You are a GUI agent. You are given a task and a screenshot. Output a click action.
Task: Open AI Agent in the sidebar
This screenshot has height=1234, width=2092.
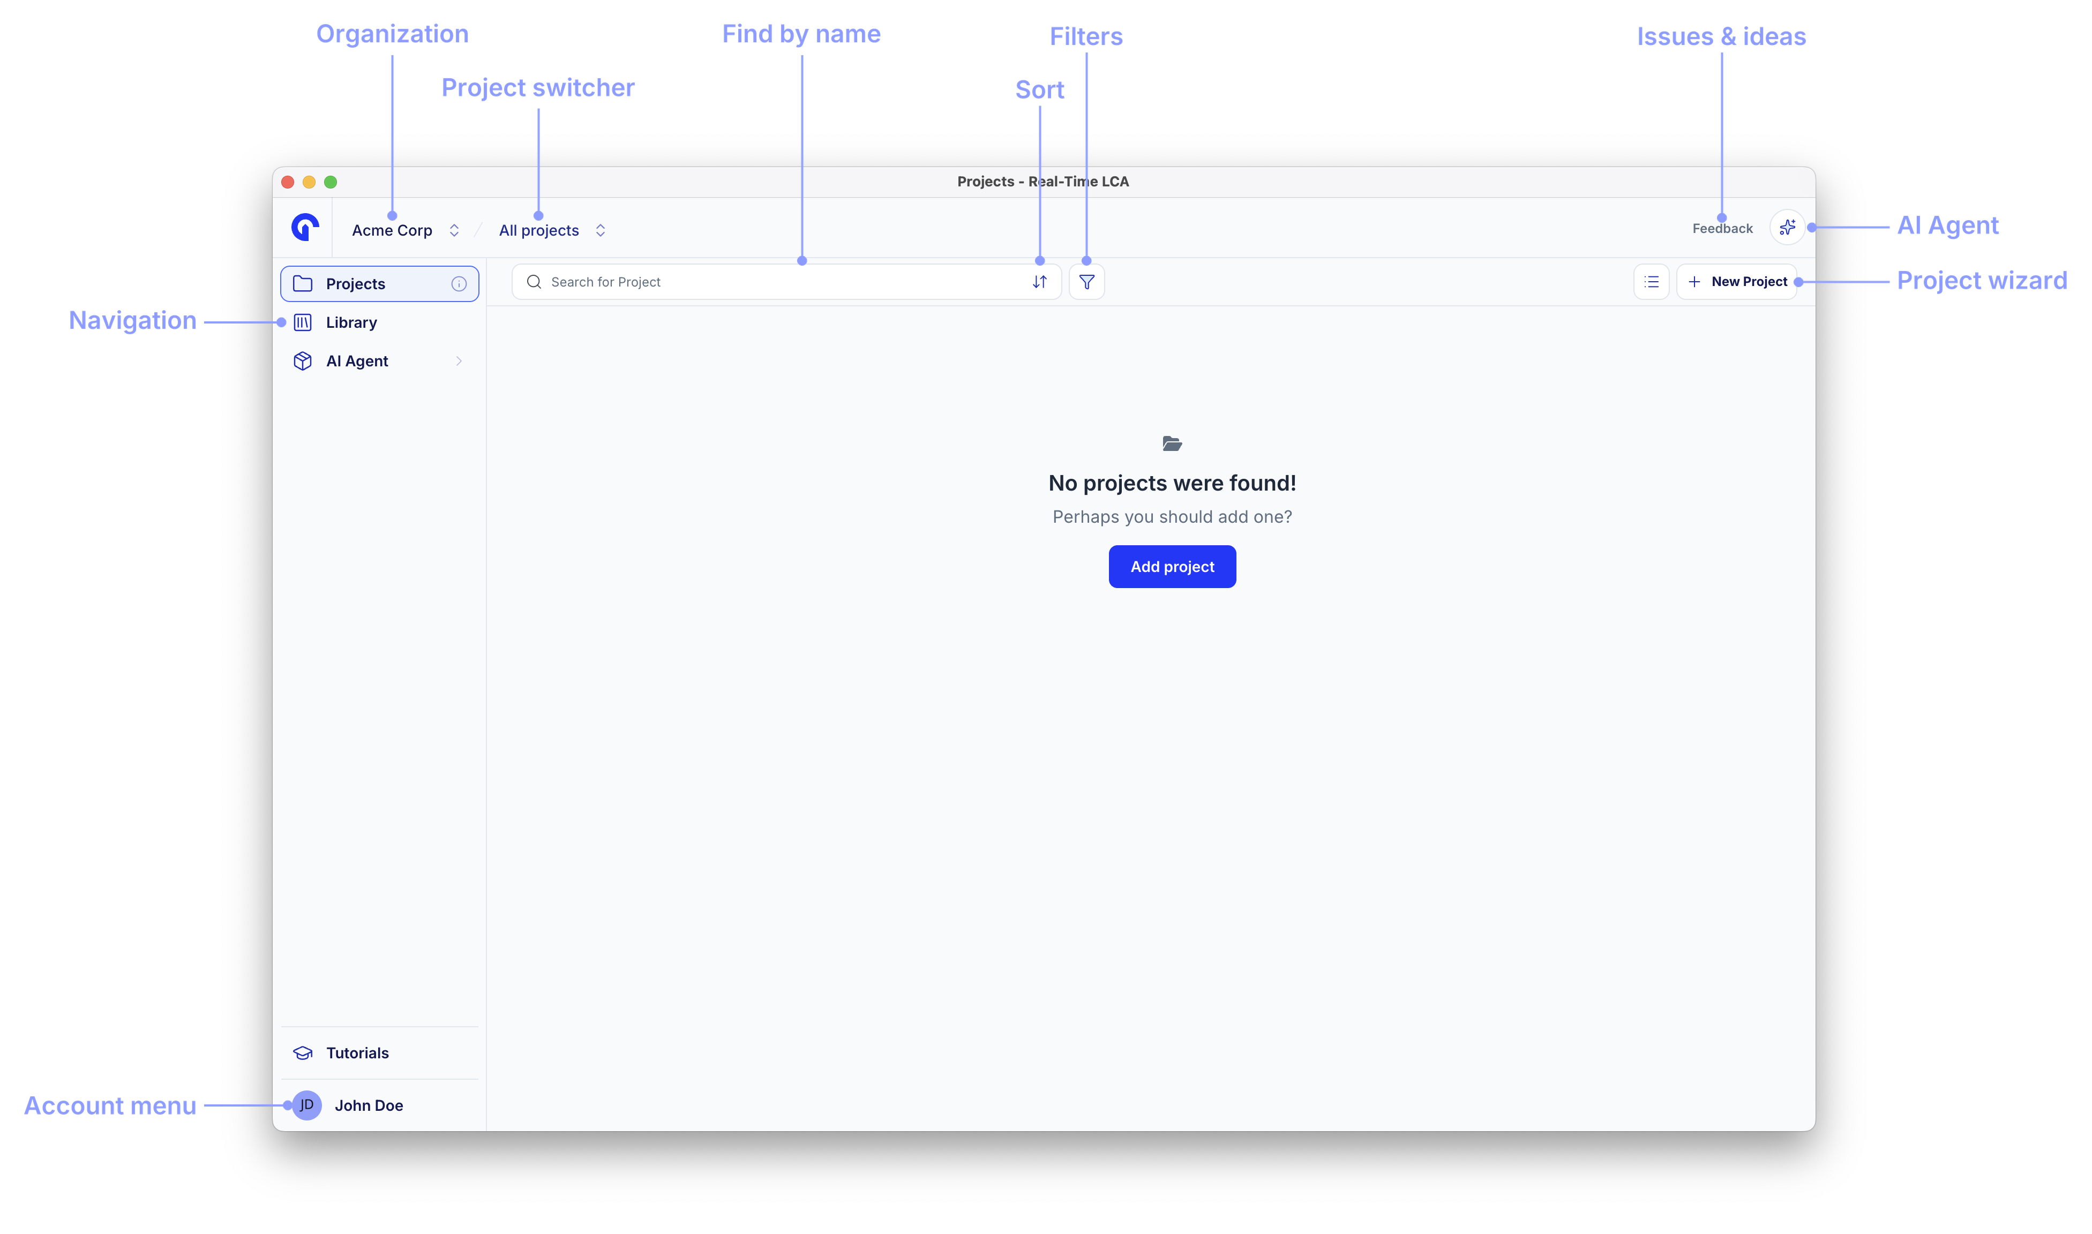[379, 361]
